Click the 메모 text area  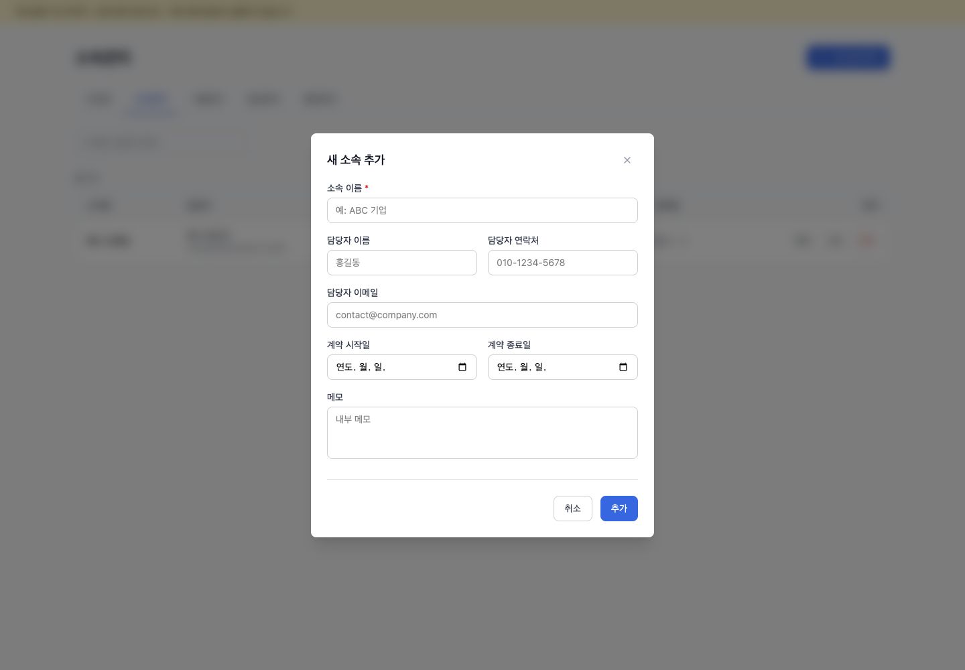482,433
